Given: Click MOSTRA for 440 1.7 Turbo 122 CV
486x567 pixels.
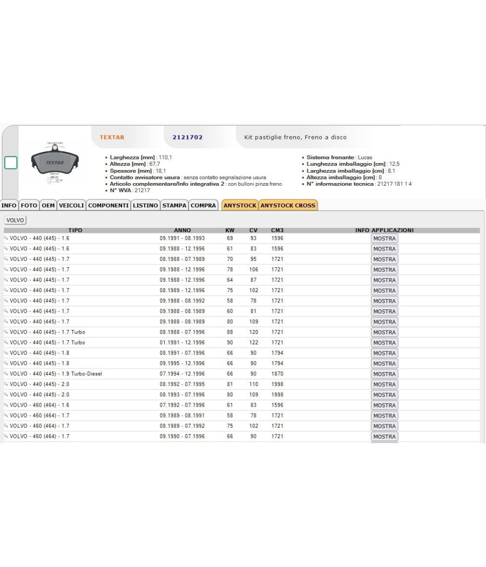Looking at the screenshot, I should [384, 343].
